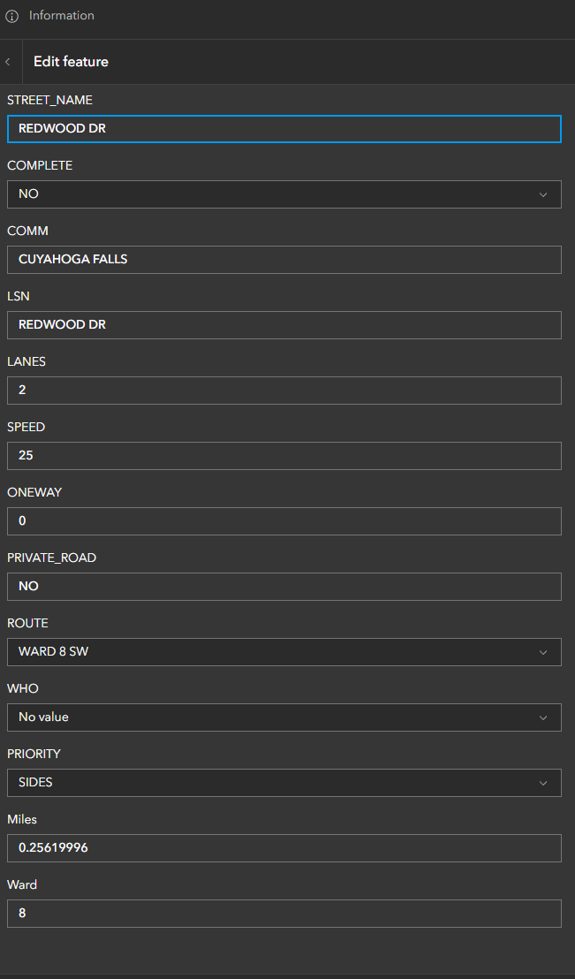
Task: Select the Miles field showing 0.25619996
Action: [x=284, y=848]
